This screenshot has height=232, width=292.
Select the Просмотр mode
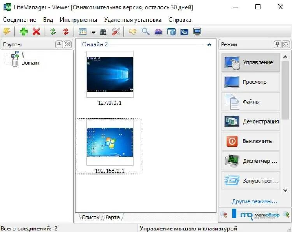[x=251, y=82]
